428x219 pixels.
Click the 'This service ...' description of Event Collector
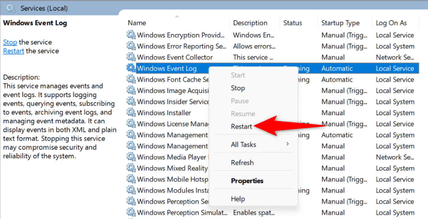point(253,57)
